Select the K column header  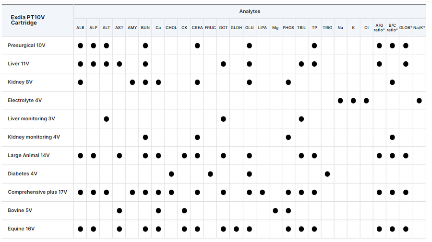[353, 28]
